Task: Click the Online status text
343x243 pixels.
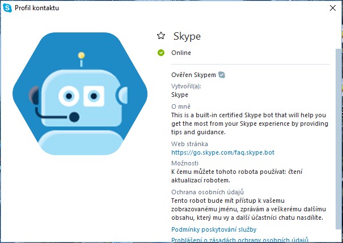Action: [181, 53]
